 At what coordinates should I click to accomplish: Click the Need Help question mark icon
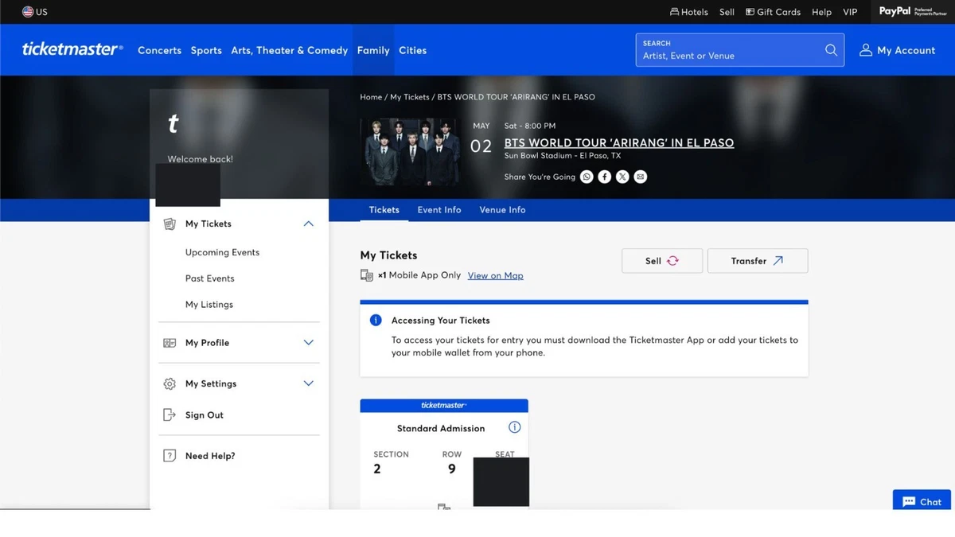tap(170, 456)
